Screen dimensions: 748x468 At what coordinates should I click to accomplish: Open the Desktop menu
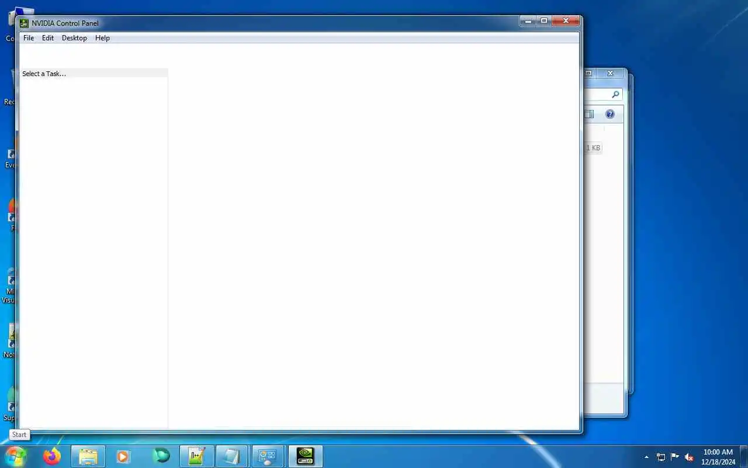[74, 38]
